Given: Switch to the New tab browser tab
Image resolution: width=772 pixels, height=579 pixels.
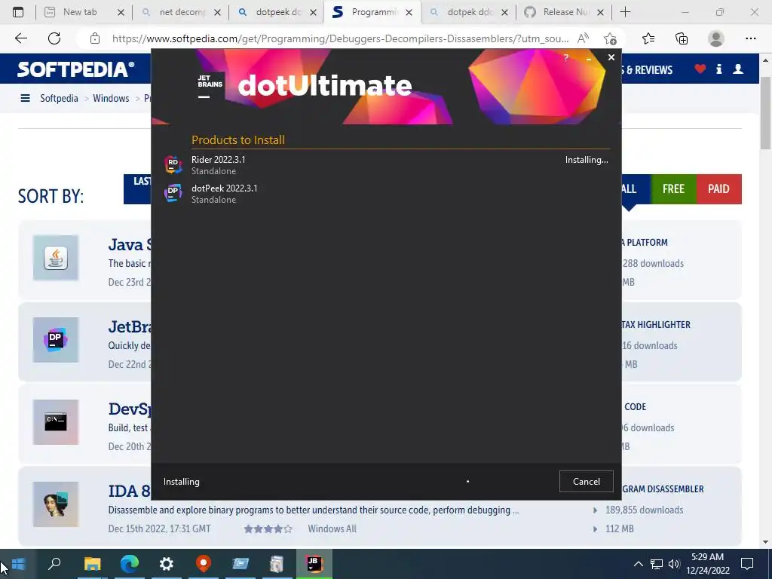Looking at the screenshot, I should click(78, 12).
